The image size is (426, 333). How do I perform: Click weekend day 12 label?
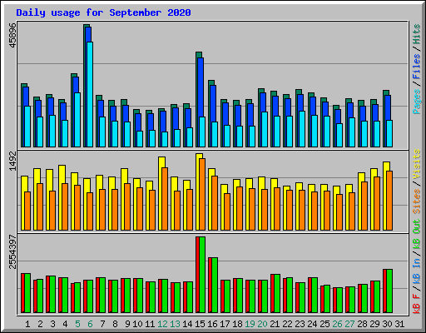(x=162, y=324)
